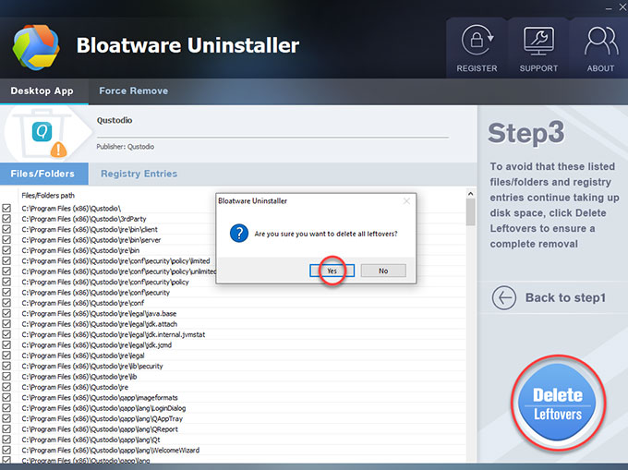
Task: Confirm deletion by clicking Yes
Action: tap(332, 271)
